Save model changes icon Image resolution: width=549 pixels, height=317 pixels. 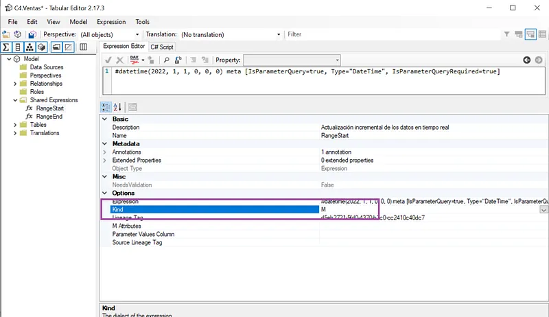coord(32,34)
